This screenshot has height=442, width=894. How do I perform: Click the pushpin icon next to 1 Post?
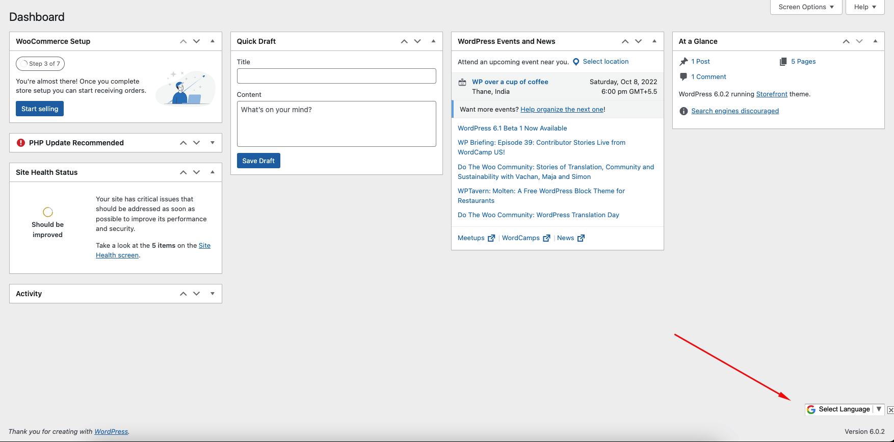[x=683, y=62]
